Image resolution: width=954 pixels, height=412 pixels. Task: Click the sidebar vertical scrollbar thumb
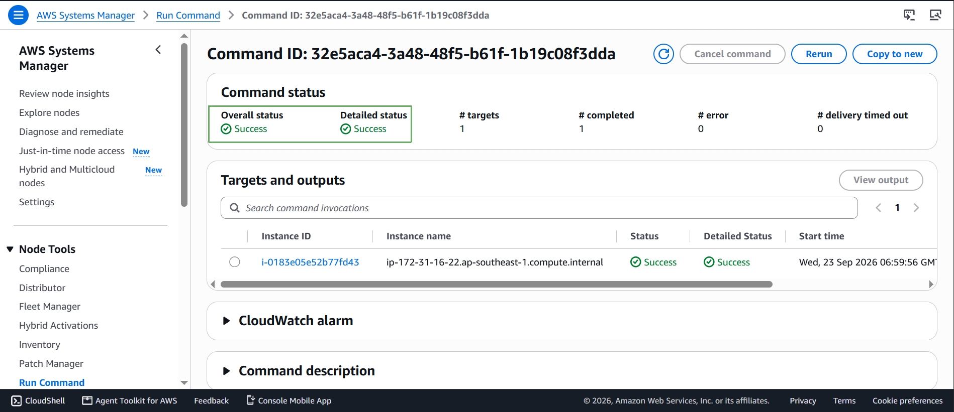pyautogui.click(x=184, y=125)
